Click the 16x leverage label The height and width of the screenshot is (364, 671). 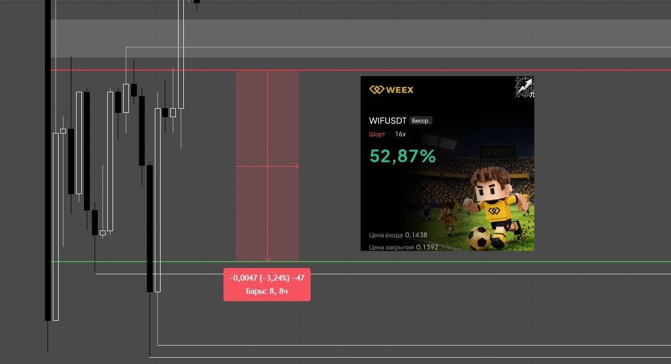click(400, 134)
